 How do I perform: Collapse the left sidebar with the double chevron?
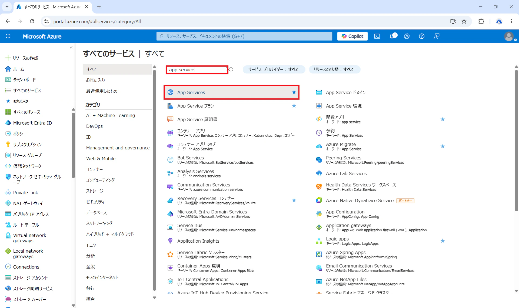pyautogui.click(x=71, y=48)
